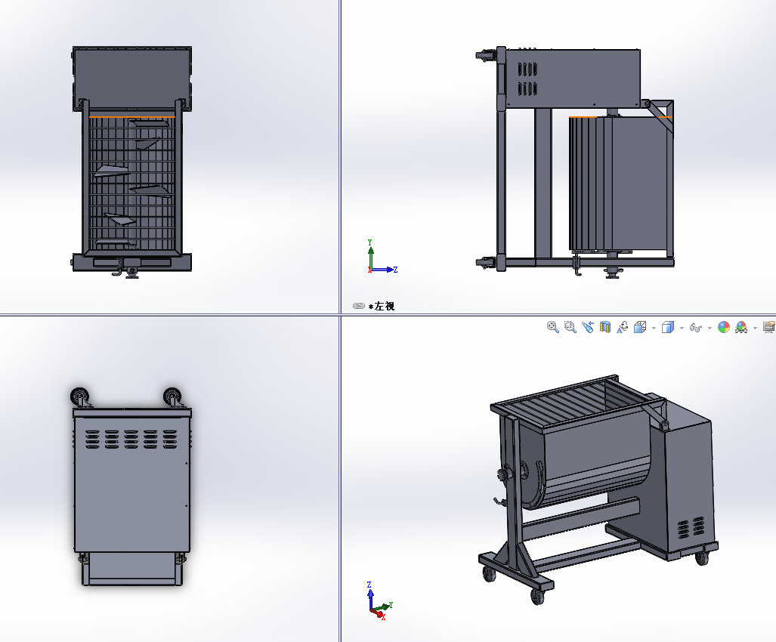Click the left-view coordinate triad
Image resolution: width=776 pixels, height=642 pixels.
pos(382,258)
